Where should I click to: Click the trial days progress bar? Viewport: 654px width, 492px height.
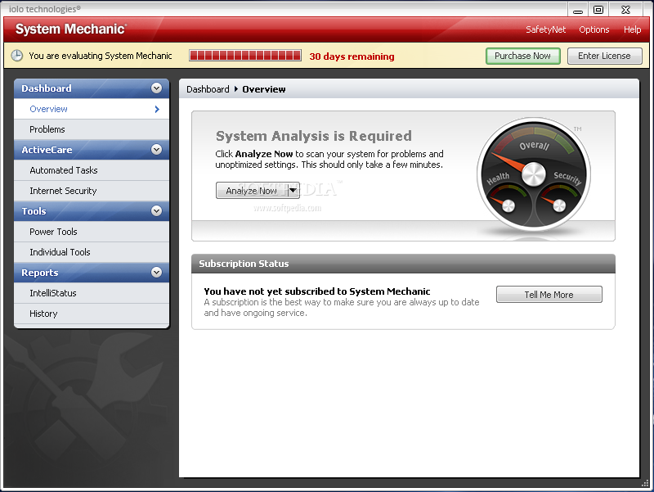tap(245, 56)
